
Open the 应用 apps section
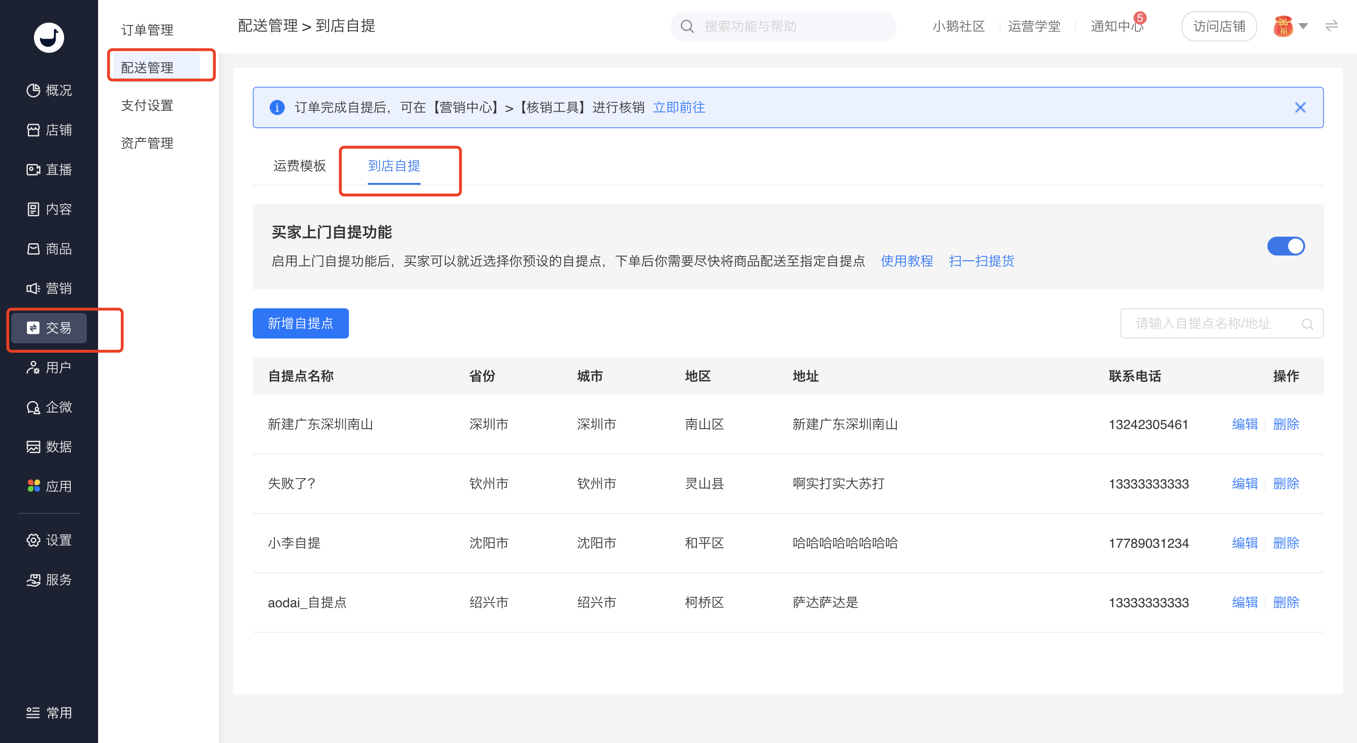click(49, 486)
